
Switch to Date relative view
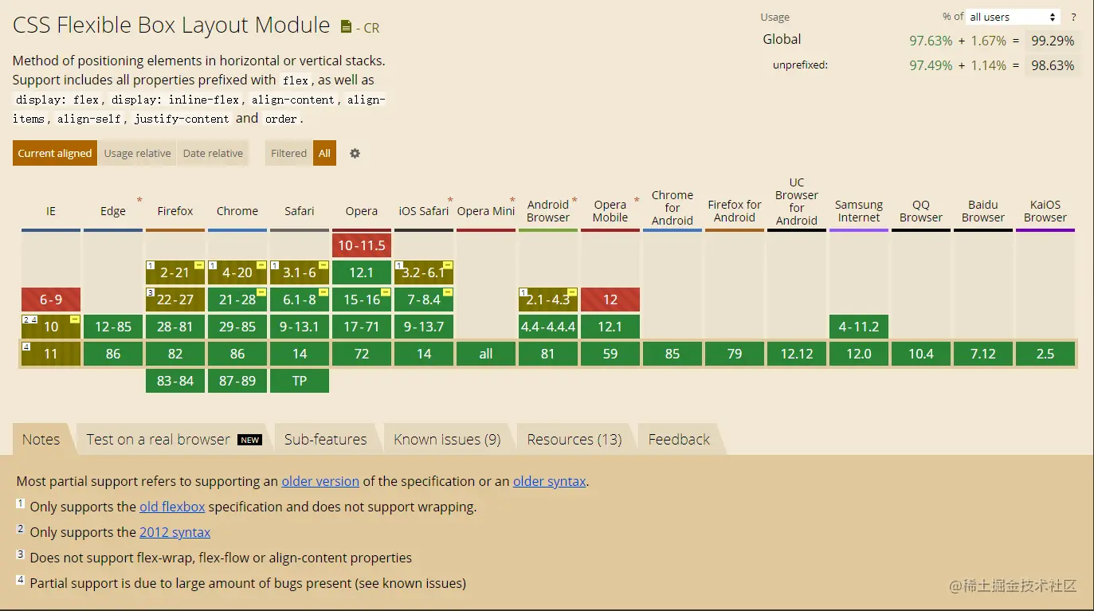coord(213,154)
